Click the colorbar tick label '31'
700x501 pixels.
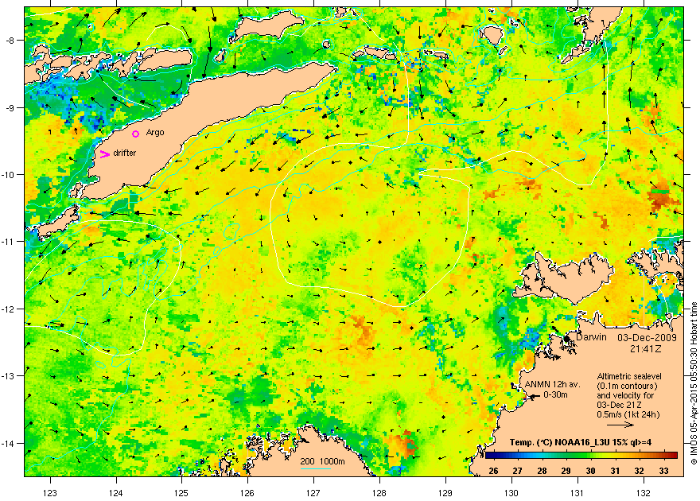click(615, 471)
